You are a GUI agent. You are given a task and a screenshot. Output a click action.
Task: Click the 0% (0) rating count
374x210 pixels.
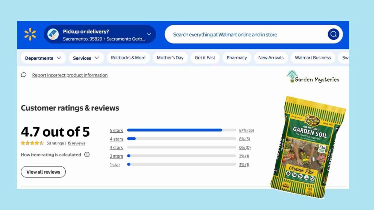[x=245, y=147]
